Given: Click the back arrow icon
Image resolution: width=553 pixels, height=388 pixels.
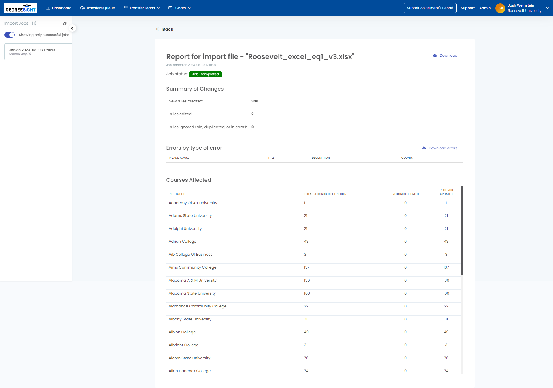Looking at the screenshot, I should pyautogui.click(x=158, y=29).
